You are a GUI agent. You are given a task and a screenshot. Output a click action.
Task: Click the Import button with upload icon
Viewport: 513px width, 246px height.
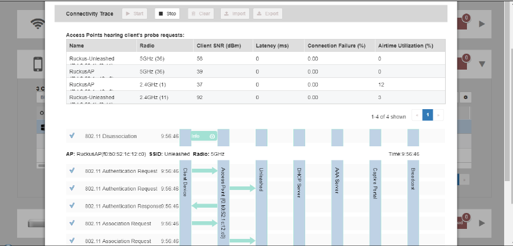tap(234, 13)
